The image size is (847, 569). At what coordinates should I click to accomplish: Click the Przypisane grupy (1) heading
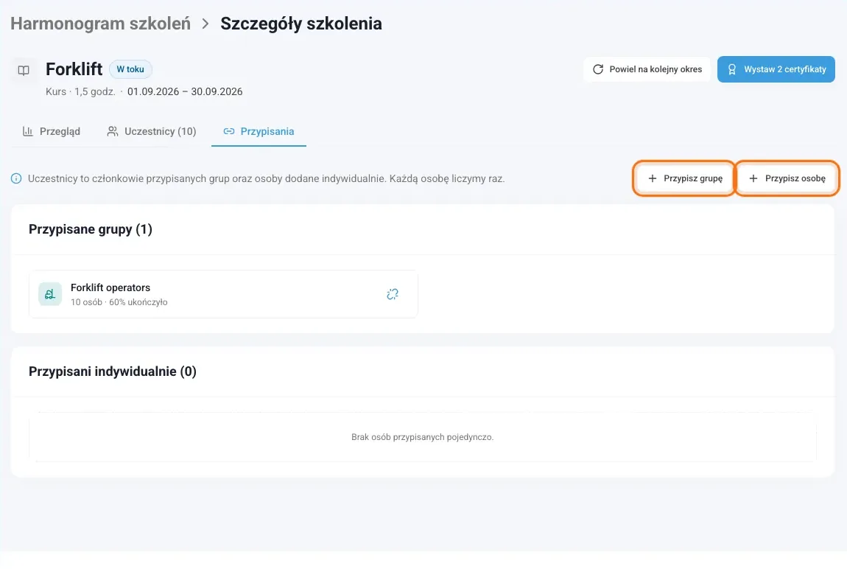(90, 229)
